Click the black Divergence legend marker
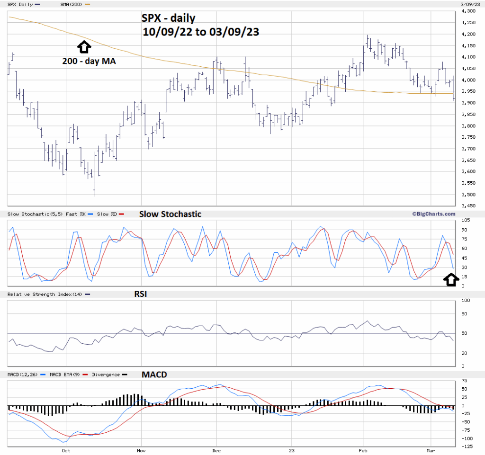Image resolution: width=485 pixels, height=455 pixels. point(125,375)
